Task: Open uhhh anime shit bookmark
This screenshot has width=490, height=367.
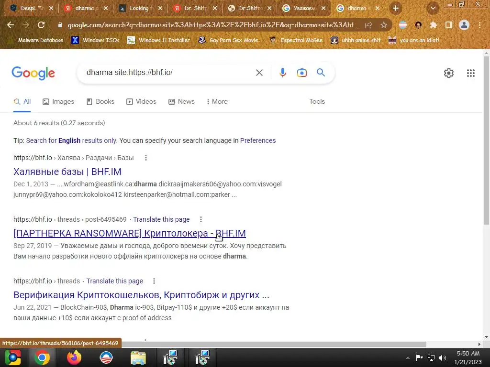Action: pos(356,40)
